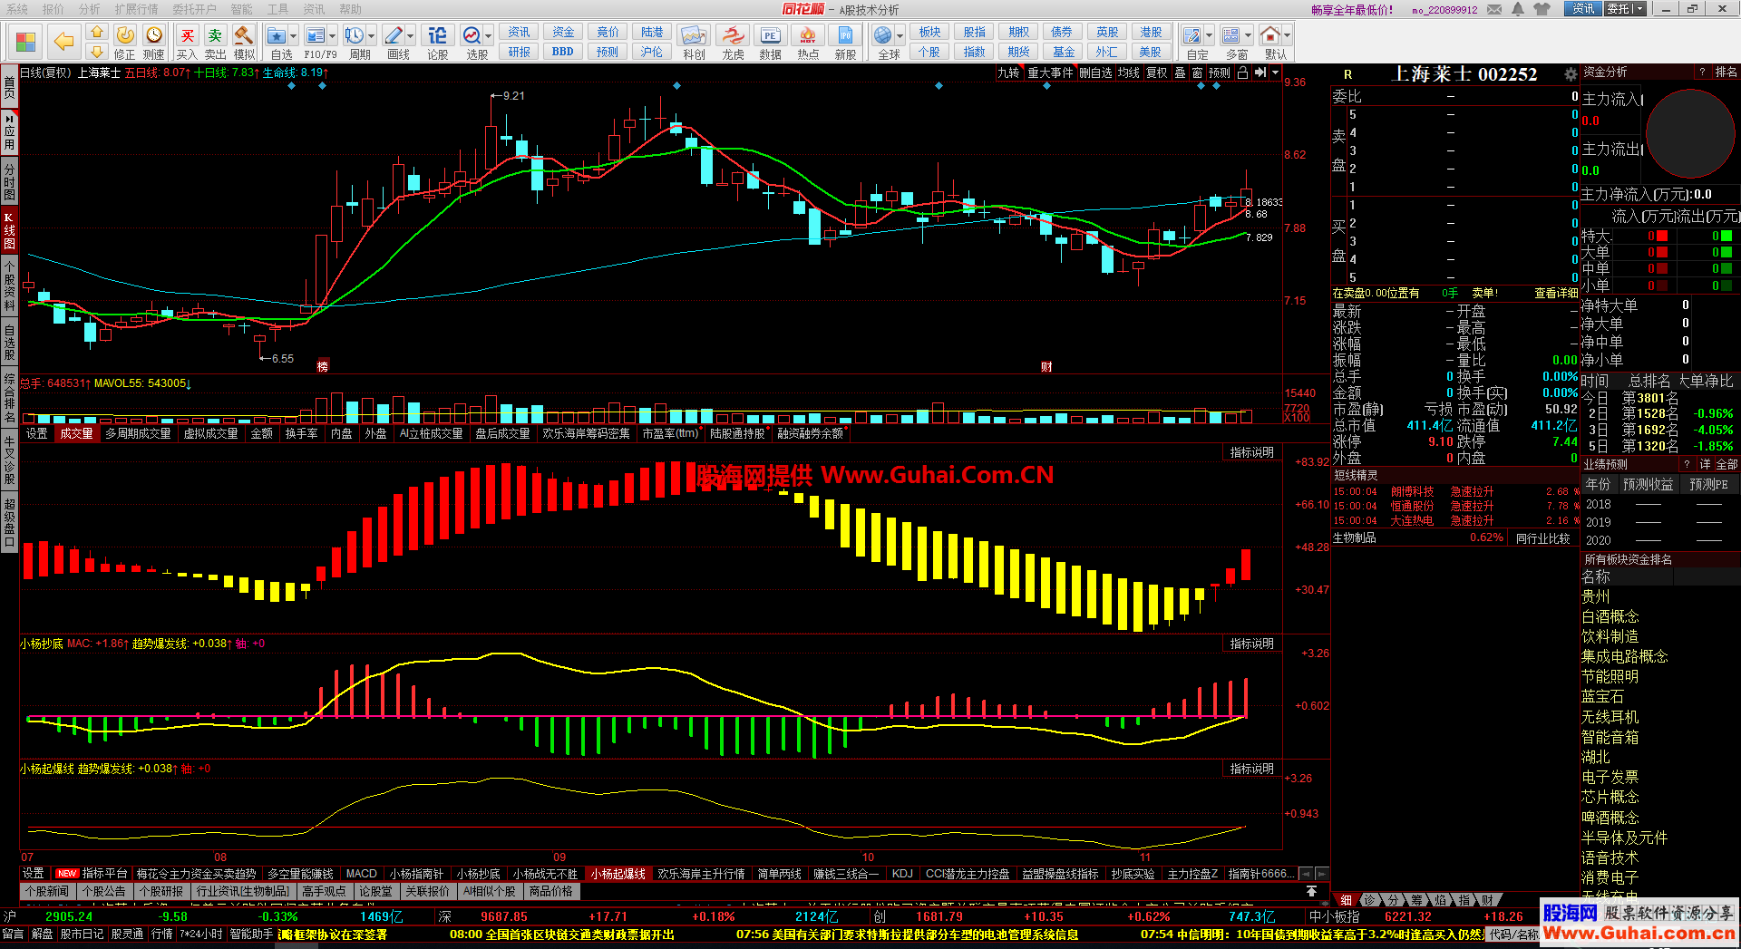Click the 指标说明 button above red-yellow bars

(x=1251, y=452)
